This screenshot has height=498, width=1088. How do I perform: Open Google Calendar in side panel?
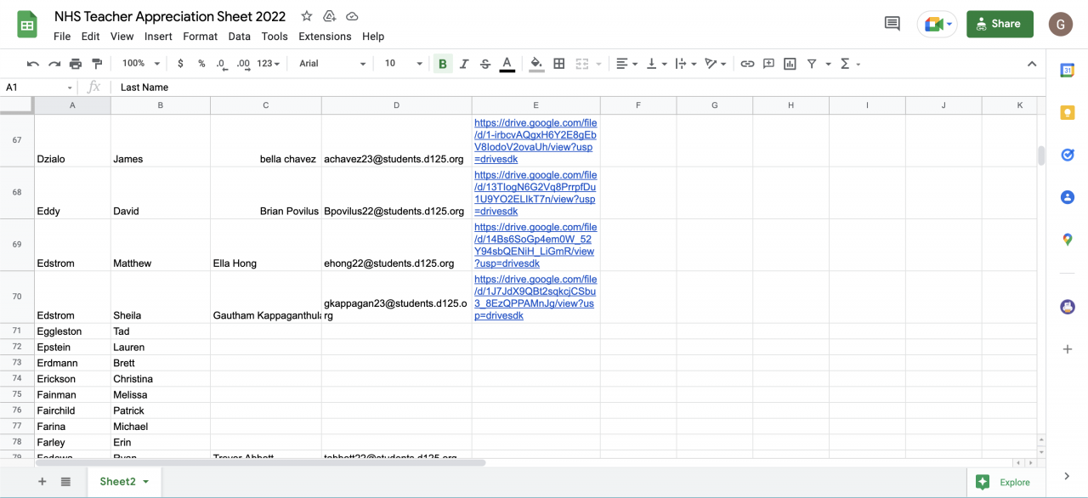point(1068,71)
